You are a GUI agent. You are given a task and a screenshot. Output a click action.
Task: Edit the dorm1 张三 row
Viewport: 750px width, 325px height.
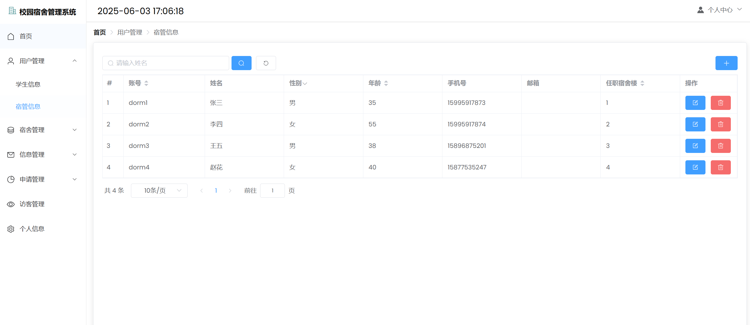[695, 103]
